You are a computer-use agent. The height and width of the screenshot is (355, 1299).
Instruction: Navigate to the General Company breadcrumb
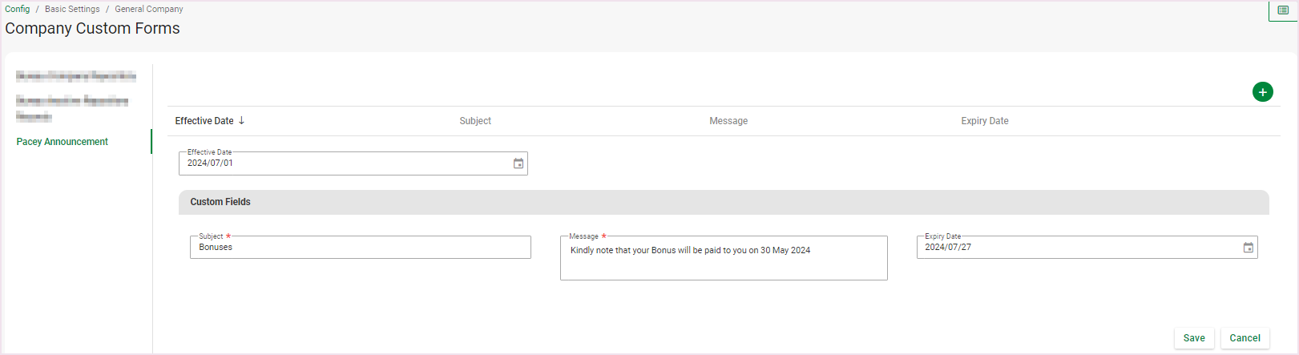148,9
